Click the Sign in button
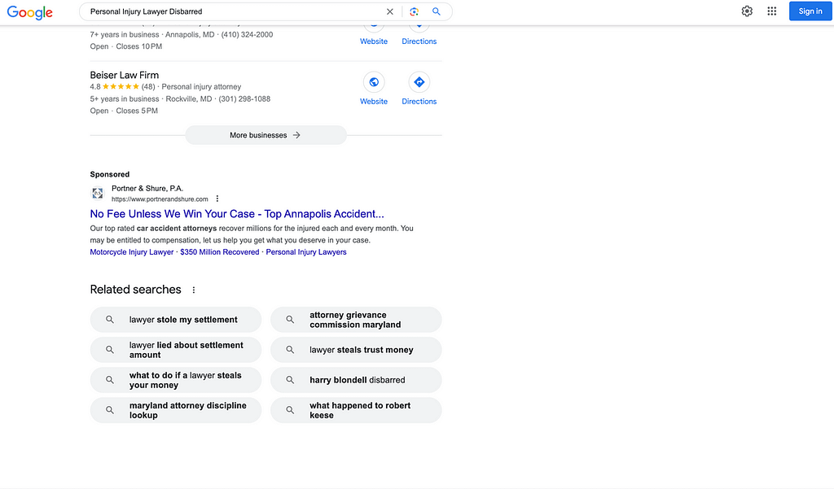 [810, 11]
